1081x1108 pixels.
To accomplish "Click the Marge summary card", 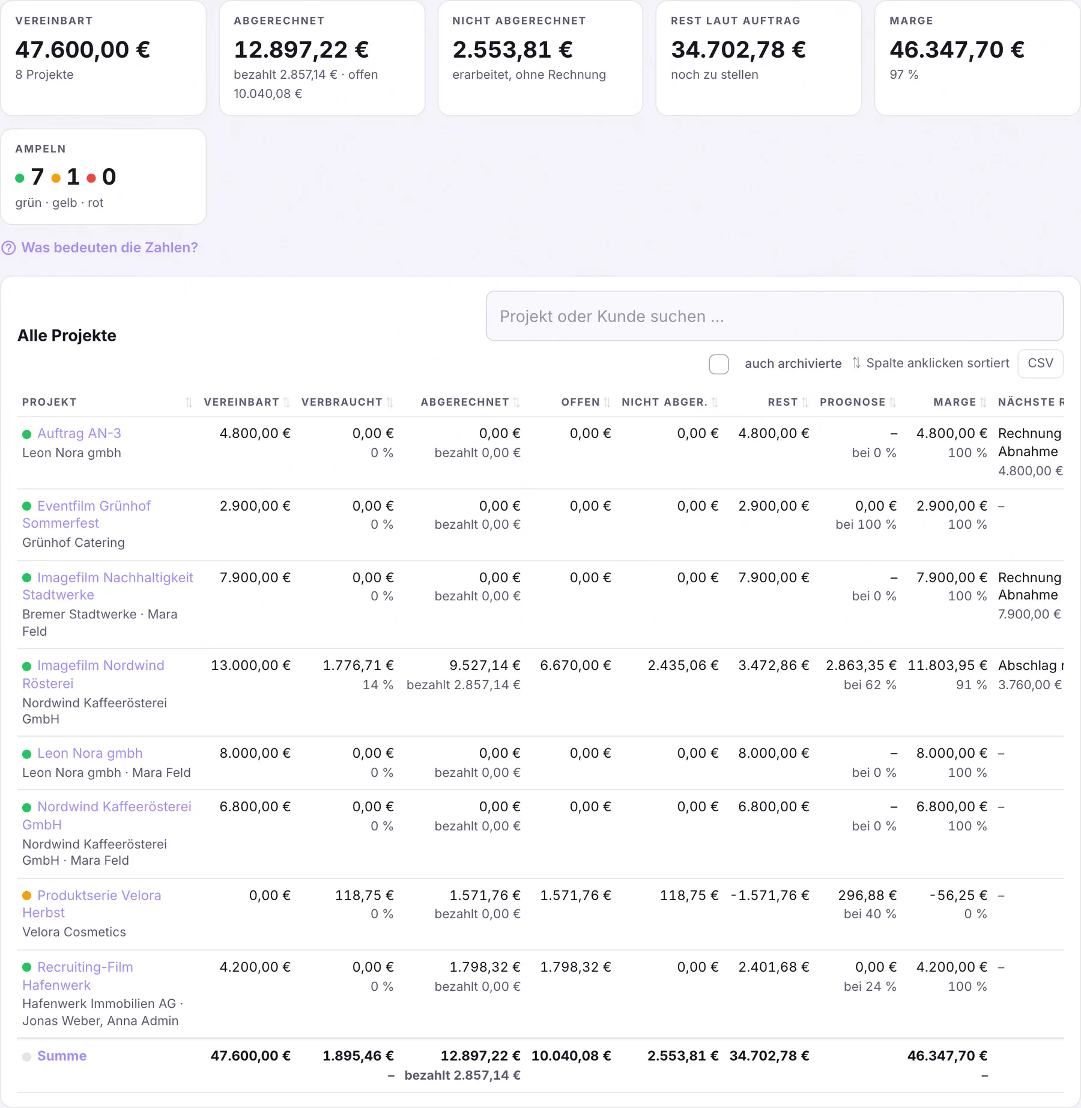I will (977, 58).
